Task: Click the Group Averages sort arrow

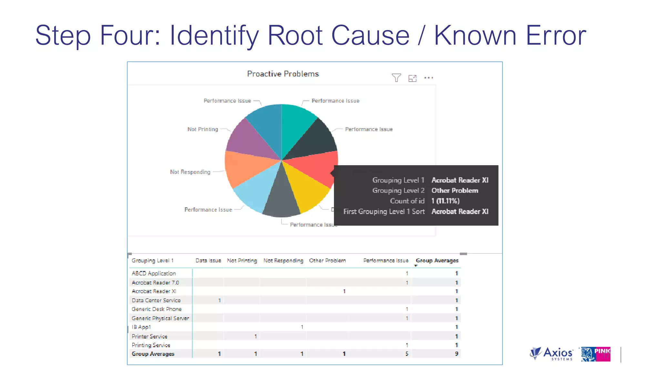Action: click(416, 266)
